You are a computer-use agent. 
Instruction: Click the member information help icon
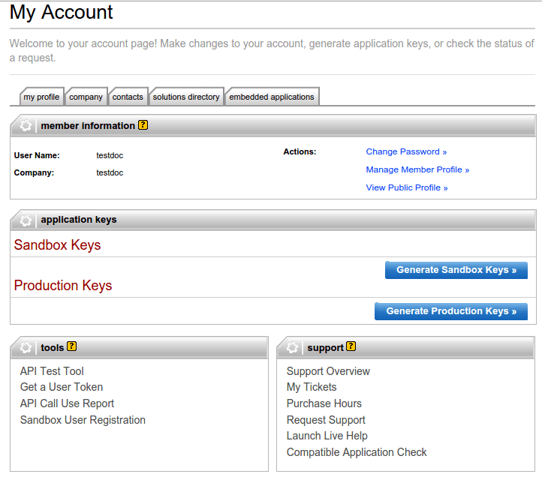pyautogui.click(x=143, y=125)
